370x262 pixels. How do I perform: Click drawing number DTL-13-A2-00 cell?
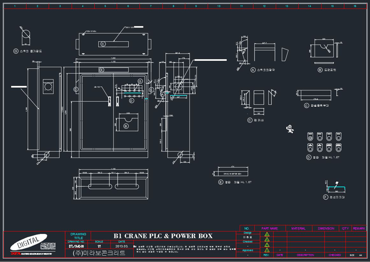pyautogui.click(x=76, y=246)
